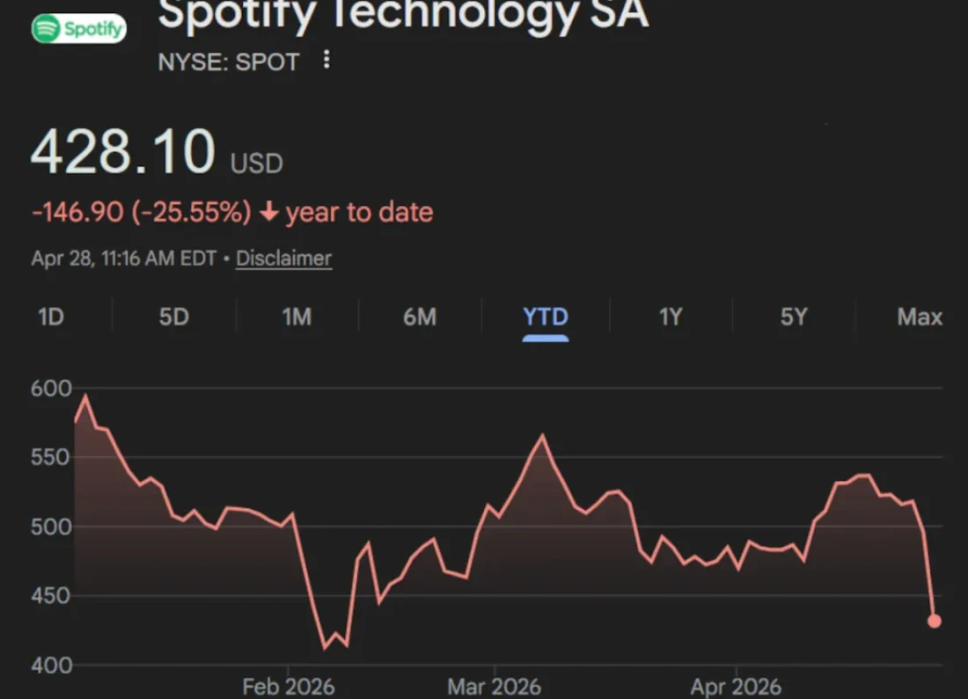The image size is (968, 699).
Task: Switch to the 1Y chart view
Action: (x=670, y=317)
